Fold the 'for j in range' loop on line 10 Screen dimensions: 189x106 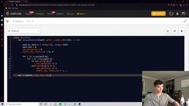(12, 59)
